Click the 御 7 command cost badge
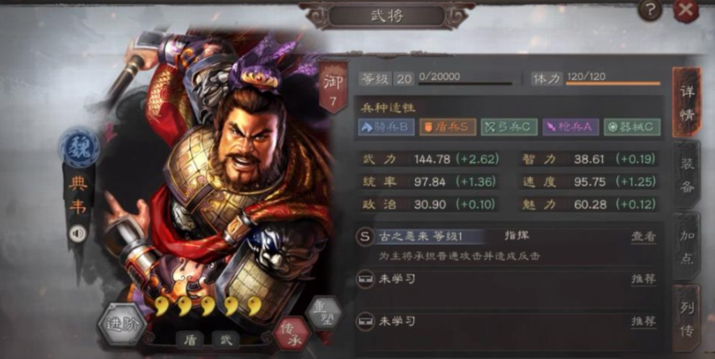Screen dimensions: 715x359 [x=333, y=87]
